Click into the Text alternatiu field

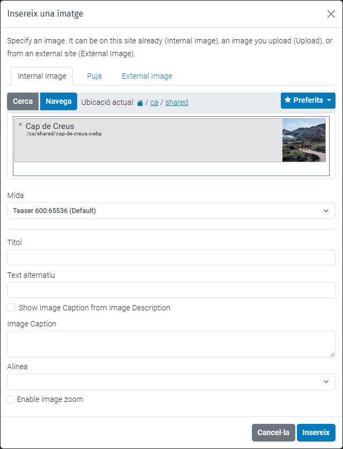coord(171,290)
